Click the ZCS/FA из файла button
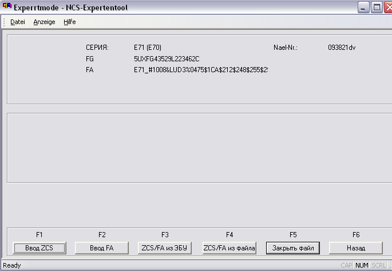 [x=229, y=248]
